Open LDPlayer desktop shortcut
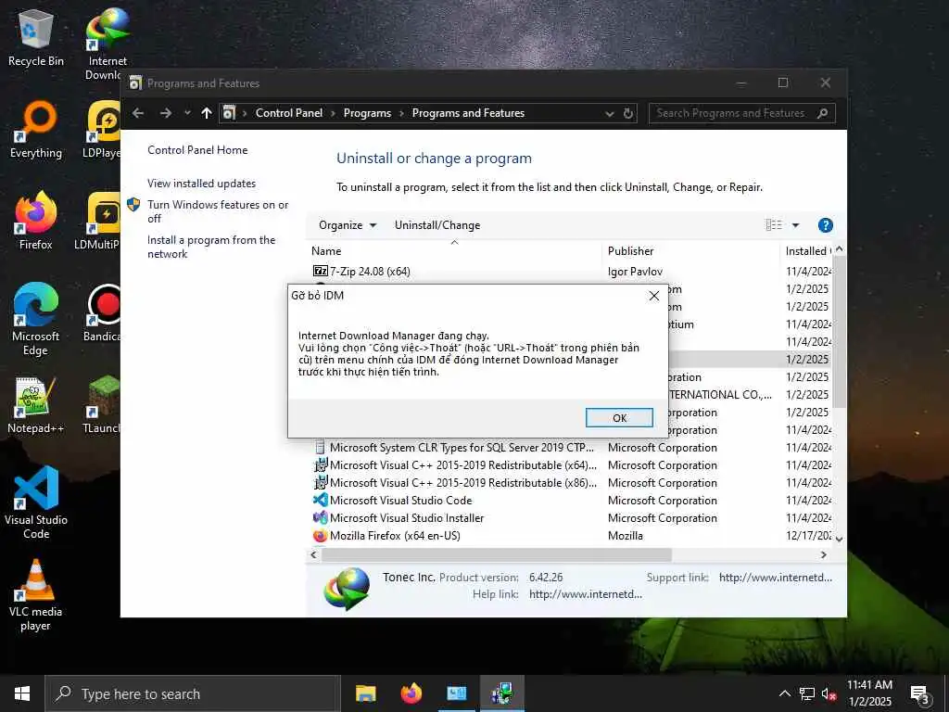 point(101,130)
